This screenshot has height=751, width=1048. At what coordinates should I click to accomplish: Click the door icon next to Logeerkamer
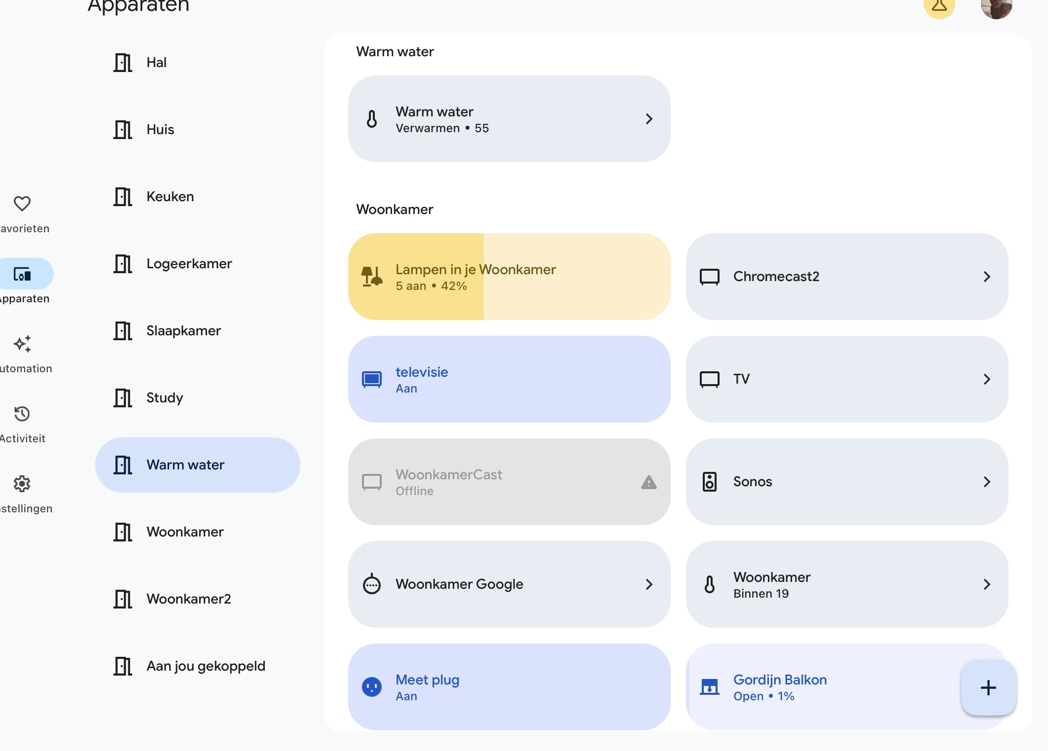[123, 264]
